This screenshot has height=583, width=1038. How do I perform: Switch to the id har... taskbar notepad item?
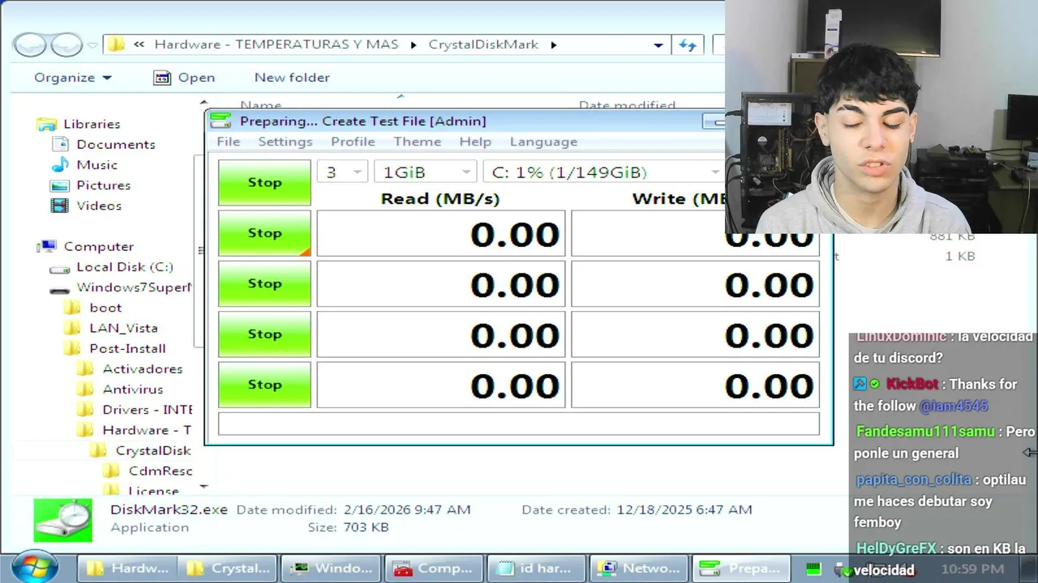(537, 568)
